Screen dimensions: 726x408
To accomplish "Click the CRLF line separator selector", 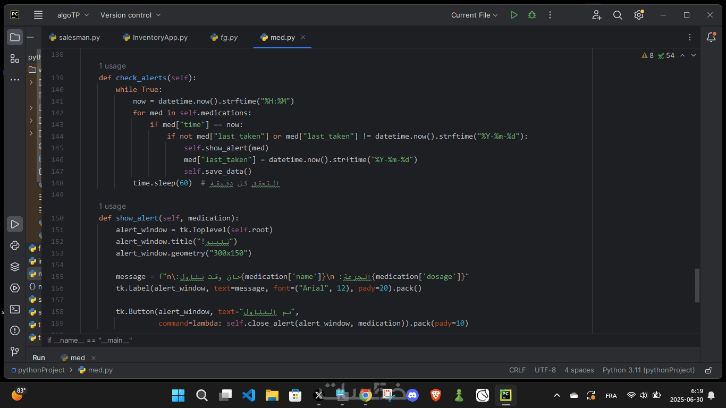I will click(x=517, y=370).
